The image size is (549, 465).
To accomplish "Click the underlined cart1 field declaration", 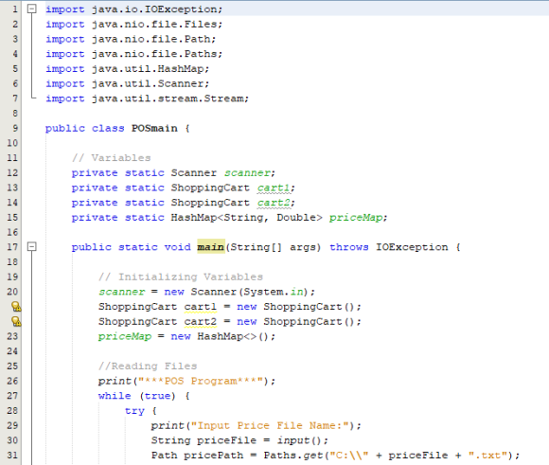I will pyautogui.click(x=274, y=188).
